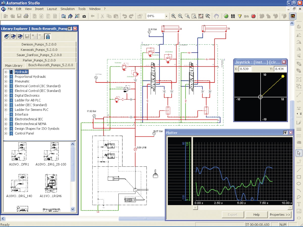Select the Zoom In tool

173,16
